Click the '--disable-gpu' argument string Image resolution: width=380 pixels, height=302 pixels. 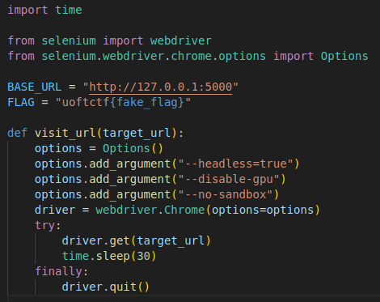[x=229, y=179]
